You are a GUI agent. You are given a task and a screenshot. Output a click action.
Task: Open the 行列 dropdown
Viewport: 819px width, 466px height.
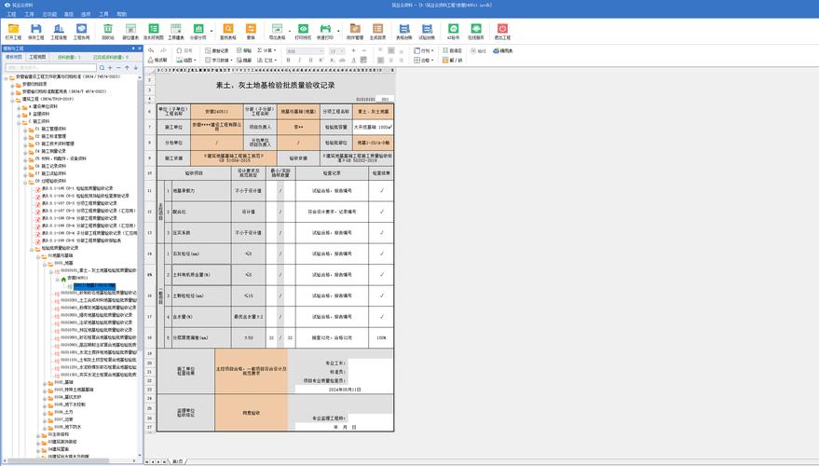pyautogui.click(x=424, y=50)
